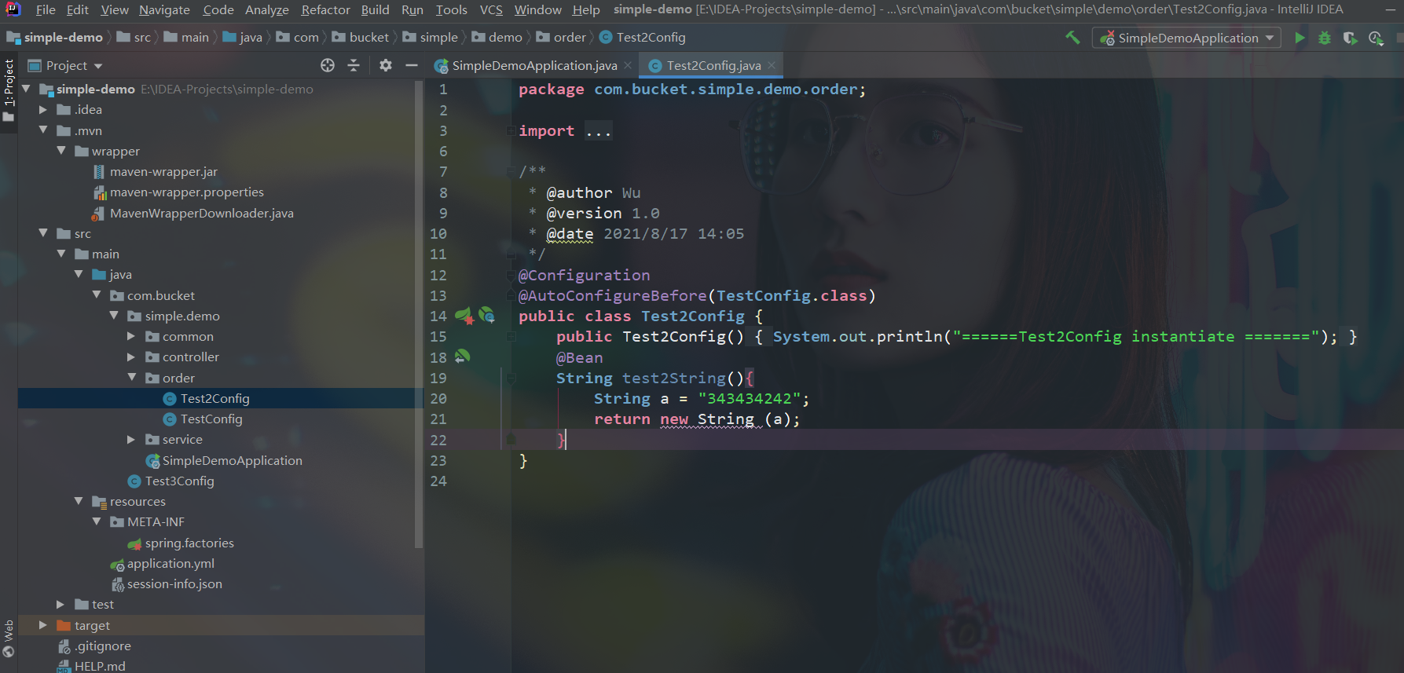Expand the controller package
1404x673 pixels.
[131, 357]
